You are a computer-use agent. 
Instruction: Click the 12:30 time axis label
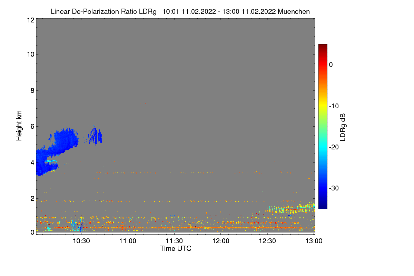click(x=267, y=241)
